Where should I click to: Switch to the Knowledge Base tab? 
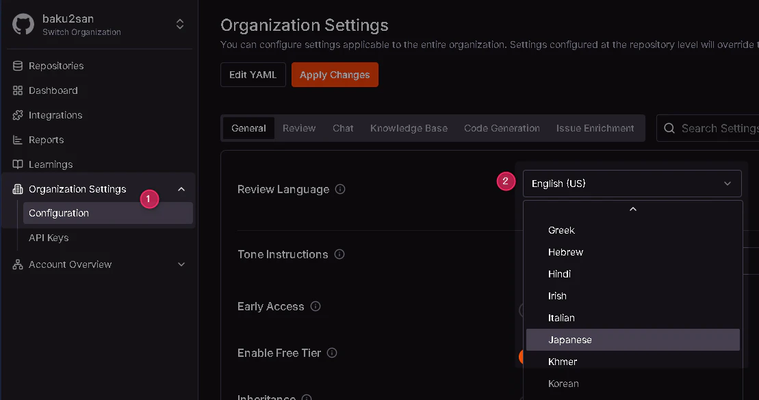pos(409,128)
